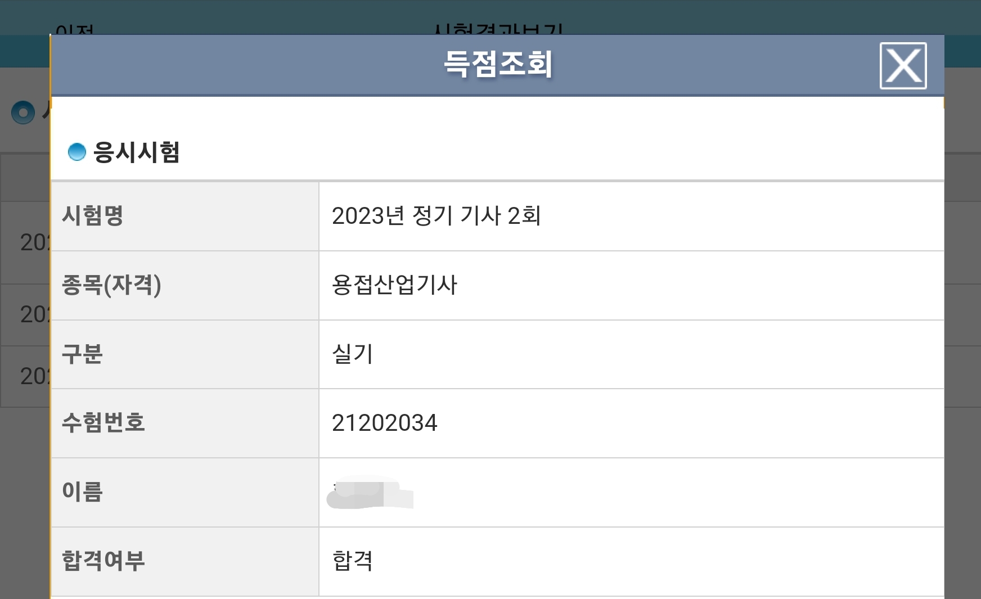981x599 pixels.
Task: Select exam number 21202034
Action: 384,423
